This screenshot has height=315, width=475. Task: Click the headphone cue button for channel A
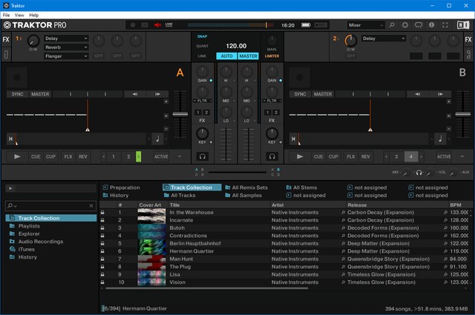tap(202, 156)
